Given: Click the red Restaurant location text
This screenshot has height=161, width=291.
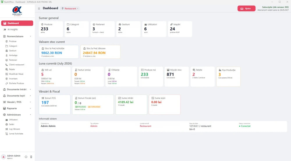Looking at the screenshot, I should point(145,126).
